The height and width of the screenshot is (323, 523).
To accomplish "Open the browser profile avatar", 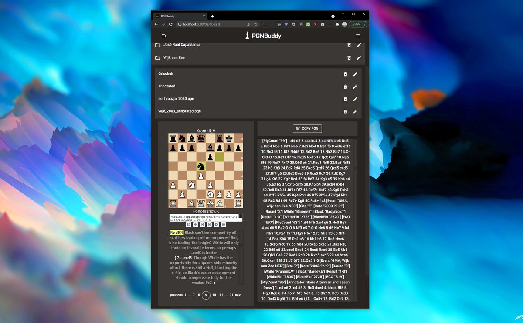I will tap(345, 24).
